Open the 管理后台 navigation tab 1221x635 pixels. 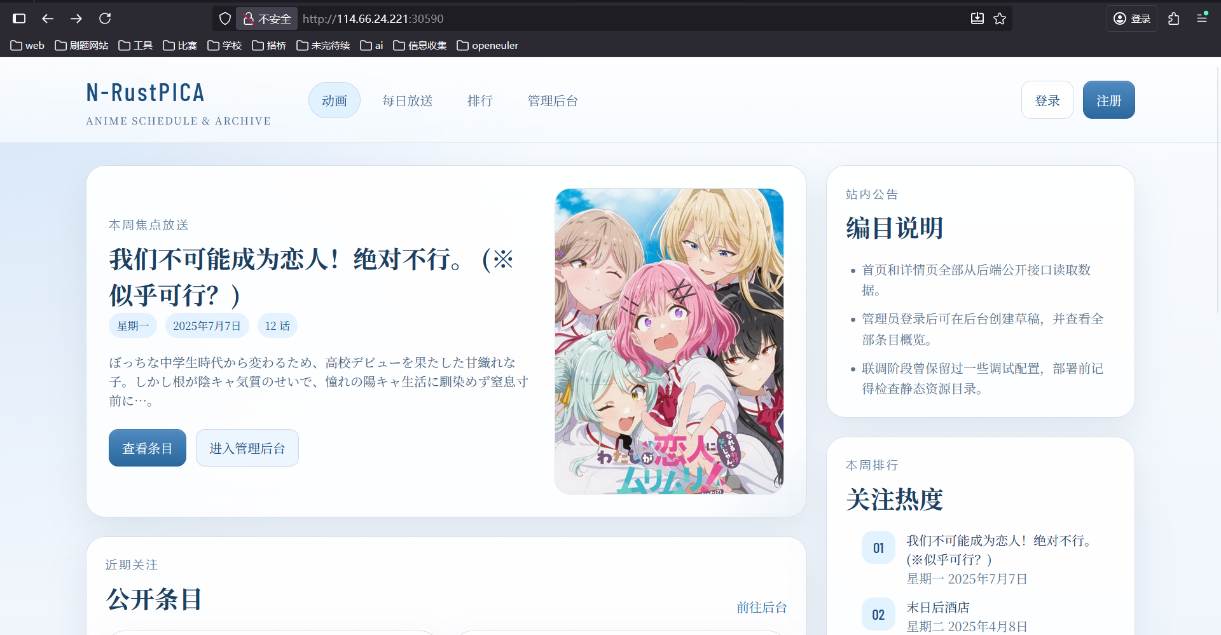point(553,100)
